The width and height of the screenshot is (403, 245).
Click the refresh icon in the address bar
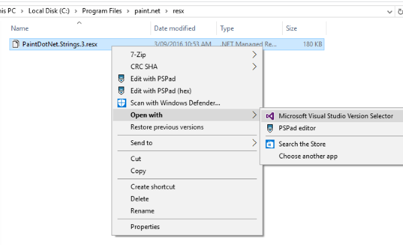click(400, 11)
